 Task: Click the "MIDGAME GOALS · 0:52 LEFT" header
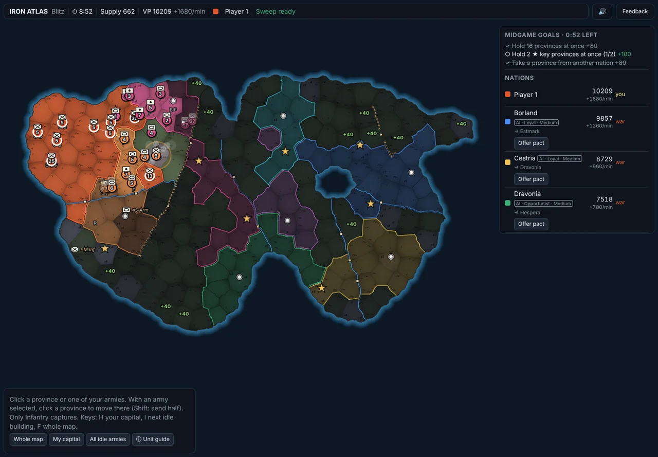(x=551, y=35)
